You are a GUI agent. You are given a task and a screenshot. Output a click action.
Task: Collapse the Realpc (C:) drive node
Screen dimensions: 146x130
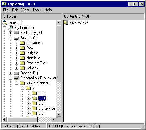pyautogui.click(x=10, y=38)
